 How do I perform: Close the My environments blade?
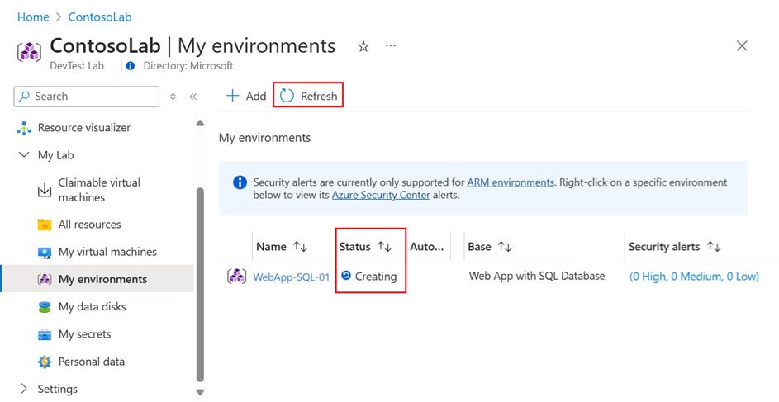tap(742, 46)
